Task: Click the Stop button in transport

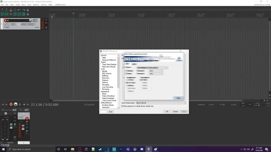Action: pos(24,105)
